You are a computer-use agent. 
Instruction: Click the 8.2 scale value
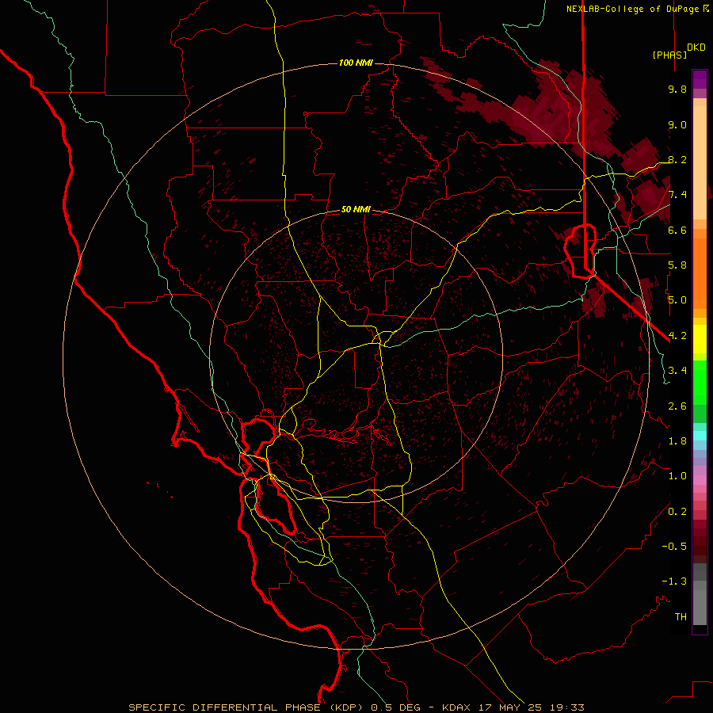point(677,159)
